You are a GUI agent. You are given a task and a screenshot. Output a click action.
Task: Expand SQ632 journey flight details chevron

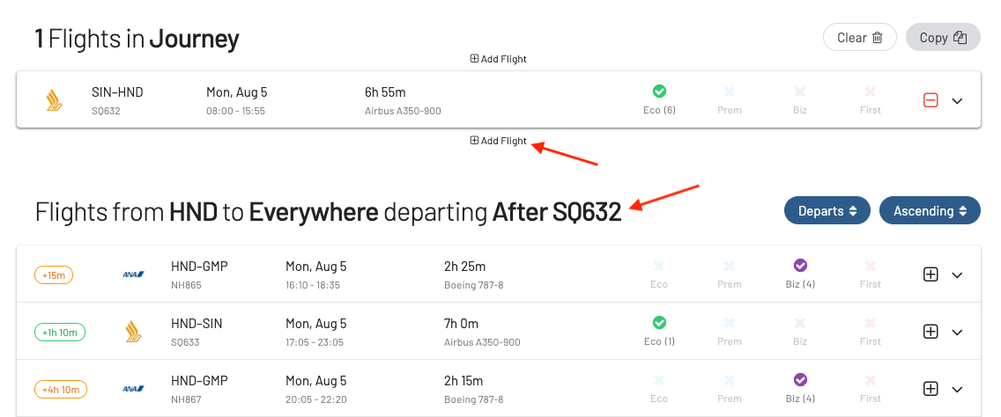957,101
